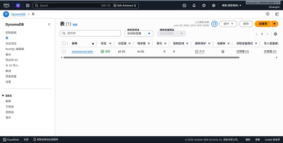
Task: Toggle the blue hamburger navigation menu
Action: pyautogui.click(x=6, y=14)
